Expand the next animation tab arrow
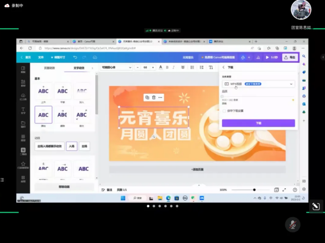Image resolution: width=325 pixels, height=243 pixels. [92, 68]
